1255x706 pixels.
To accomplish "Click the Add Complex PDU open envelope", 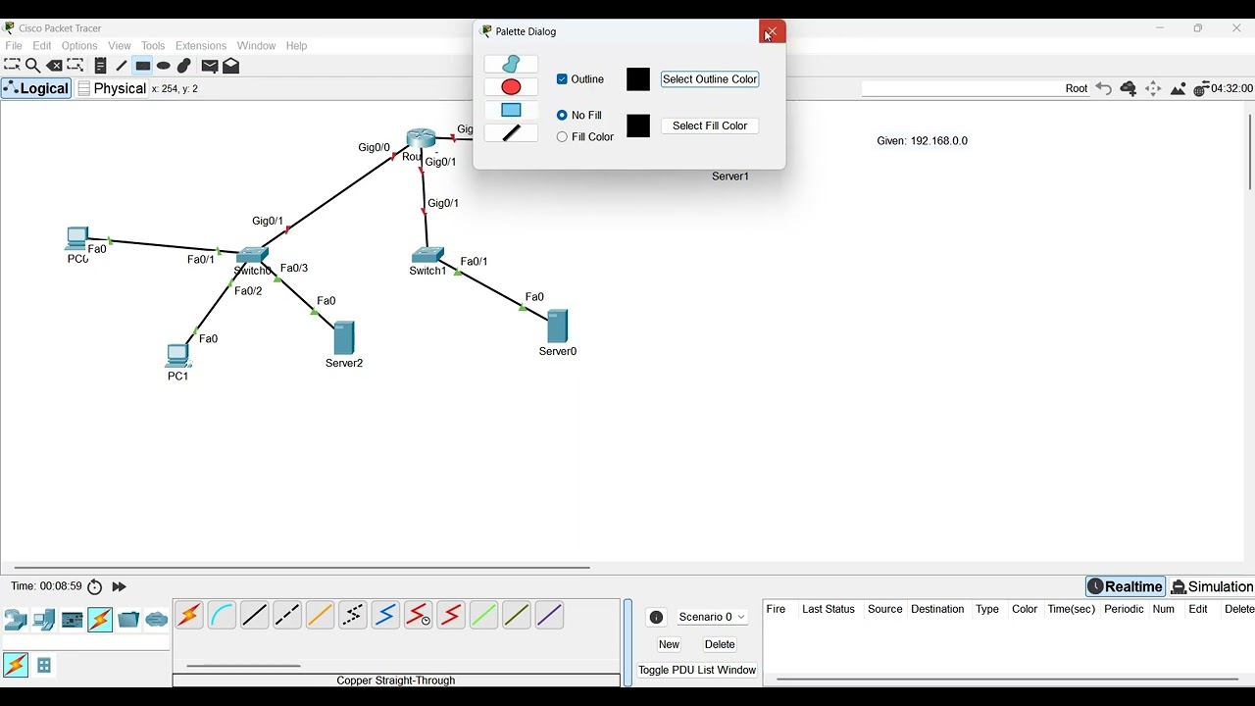I will pyautogui.click(x=231, y=66).
